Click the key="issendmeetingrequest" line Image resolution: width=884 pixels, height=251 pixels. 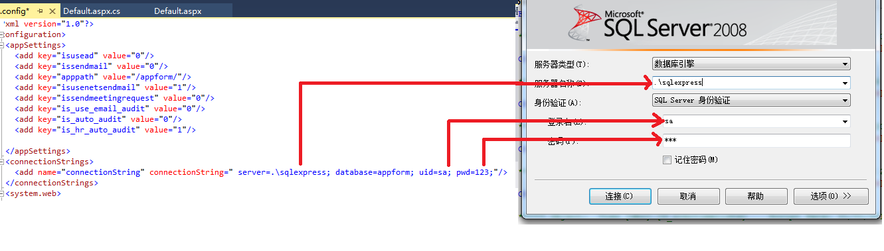115,98
